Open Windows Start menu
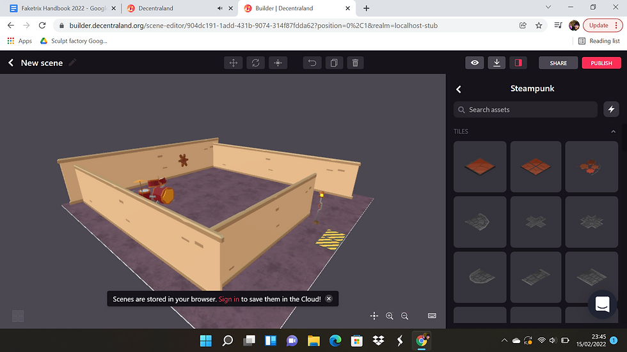This screenshot has width=627, height=352. click(x=205, y=341)
